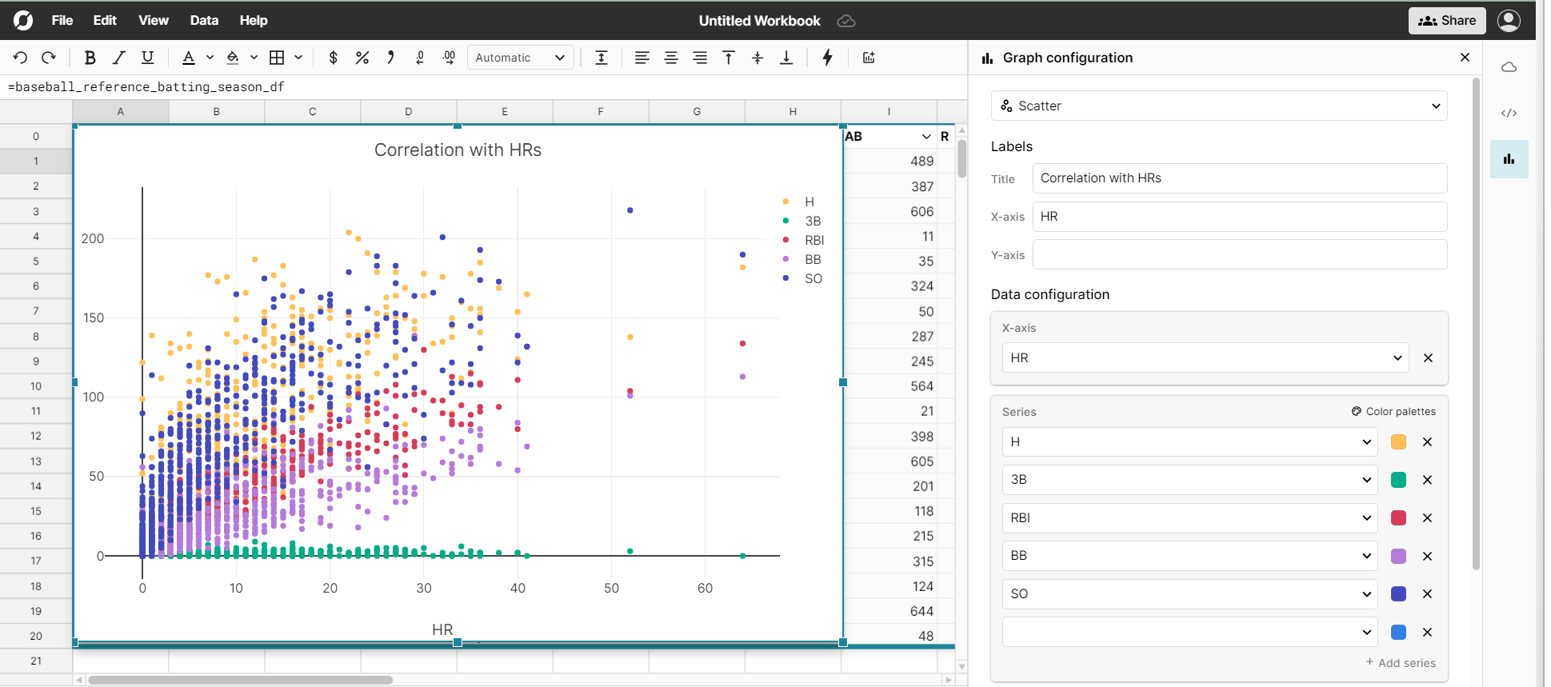Open the code editor sidebar icon
Image resolution: width=1551 pixels, height=687 pixels.
(1509, 113)
